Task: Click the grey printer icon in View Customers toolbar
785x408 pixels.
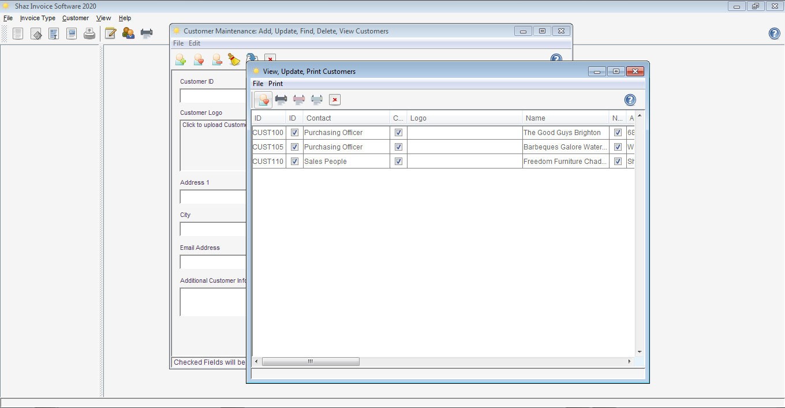Action: pos(317,99)
